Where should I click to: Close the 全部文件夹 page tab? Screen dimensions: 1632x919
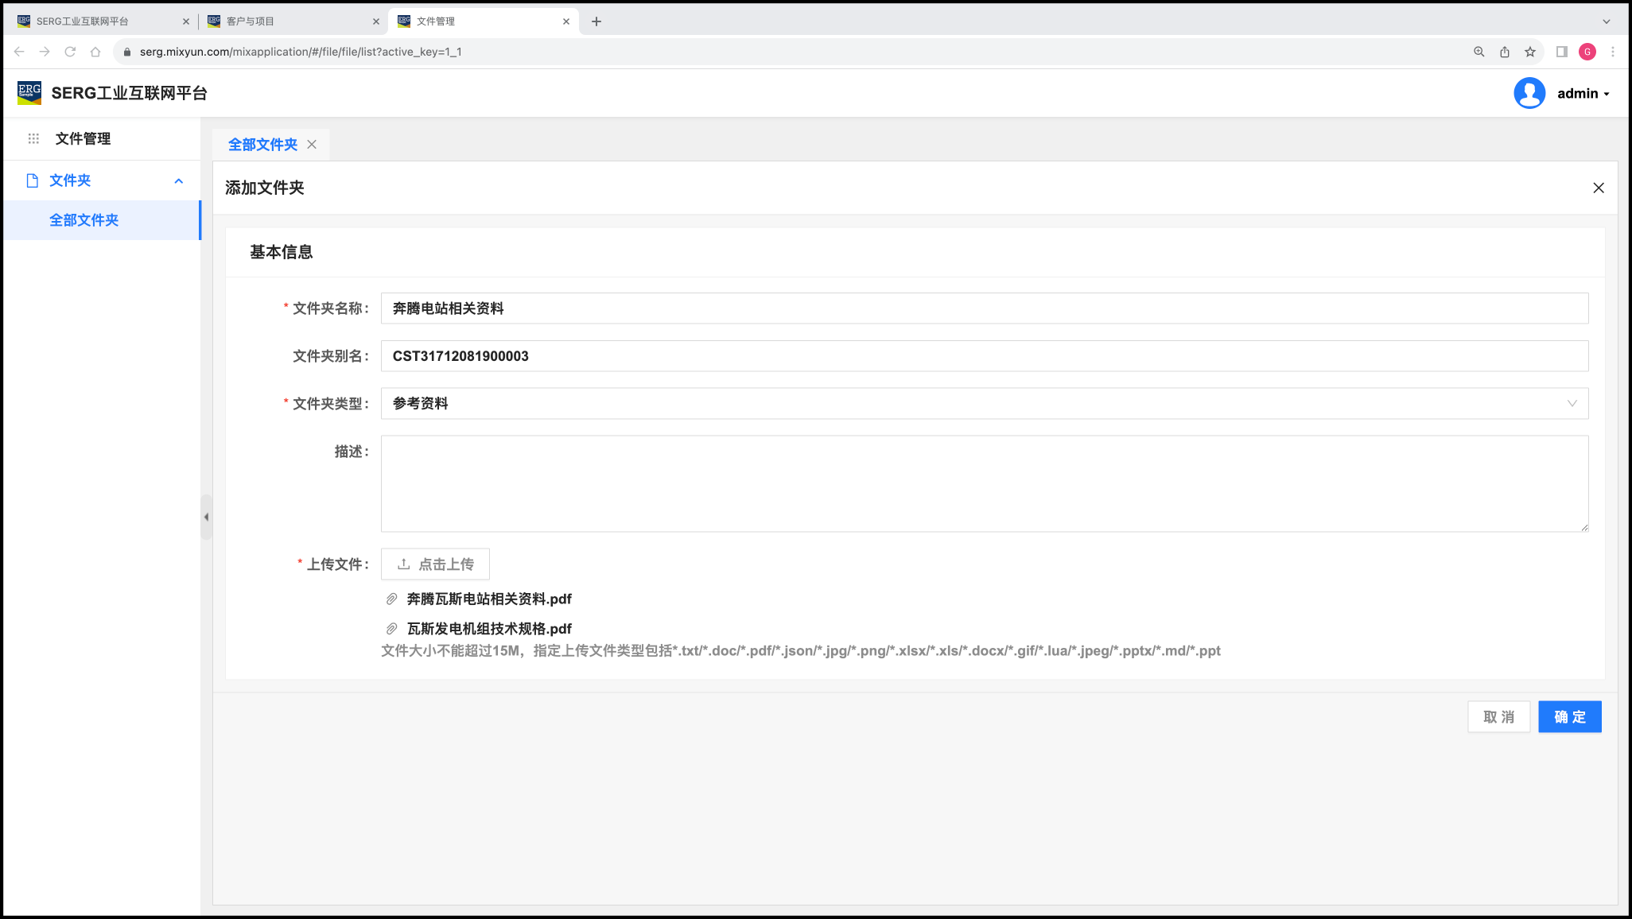pos(312,145)
